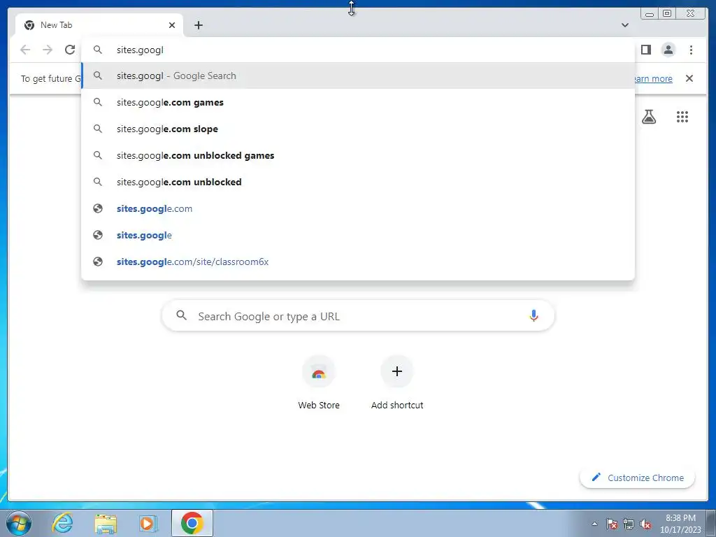
Task: Start voice search with the microphone
Action: [534, 315]
